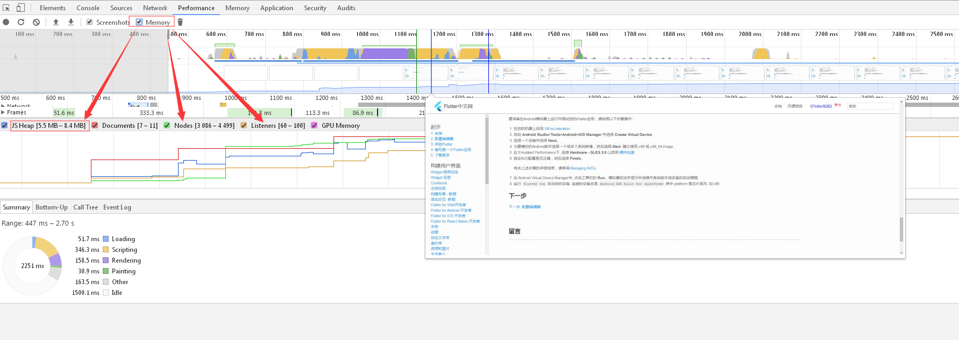Switch to the Bottom-Up tab
This screenshot has height=340, width=959.
pos(52,207)
